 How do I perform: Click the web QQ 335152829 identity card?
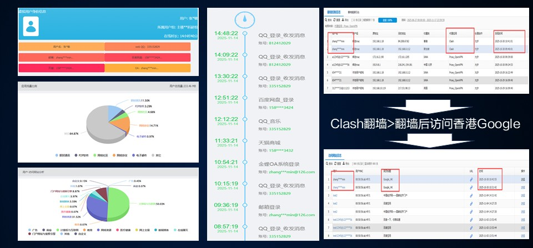click(148, 47)
